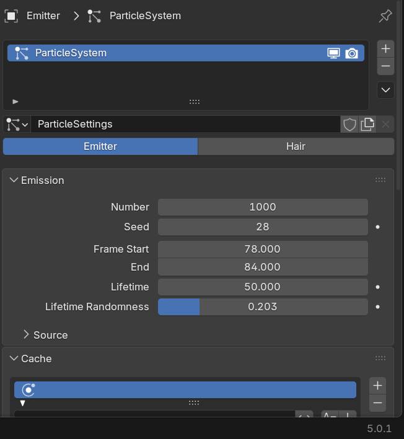404x439 pixels.
Task: Click the cache list resize grip
Action: pos(194,402)
